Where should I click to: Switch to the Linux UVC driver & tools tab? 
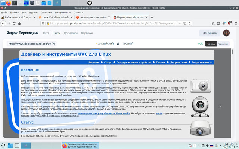click(x=56, y=18)
